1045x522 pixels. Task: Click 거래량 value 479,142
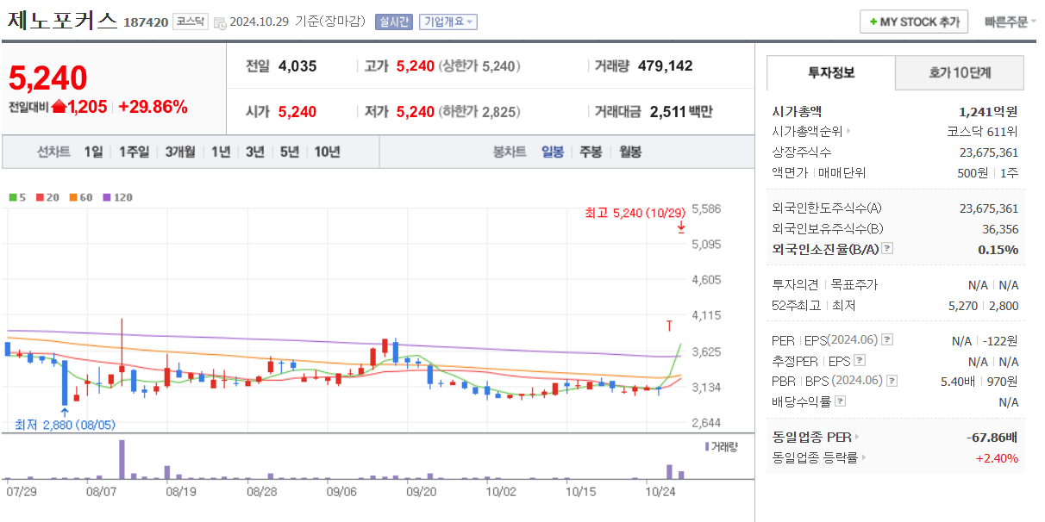(x=665, y=65)
